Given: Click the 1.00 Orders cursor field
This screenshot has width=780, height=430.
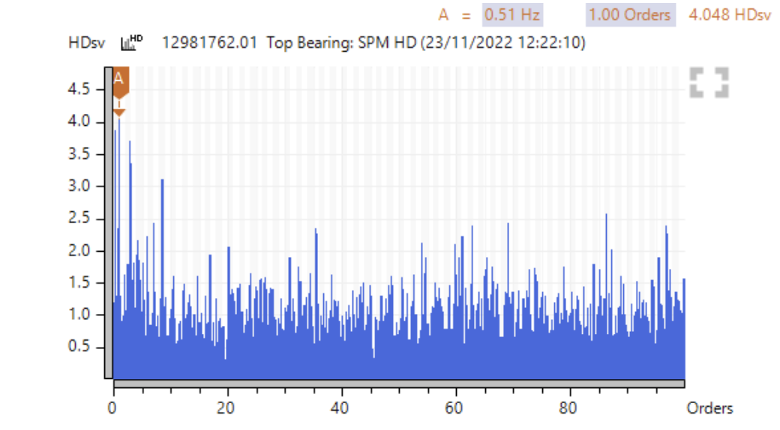Looking at the screenshot, I should [x=629, y=15].
